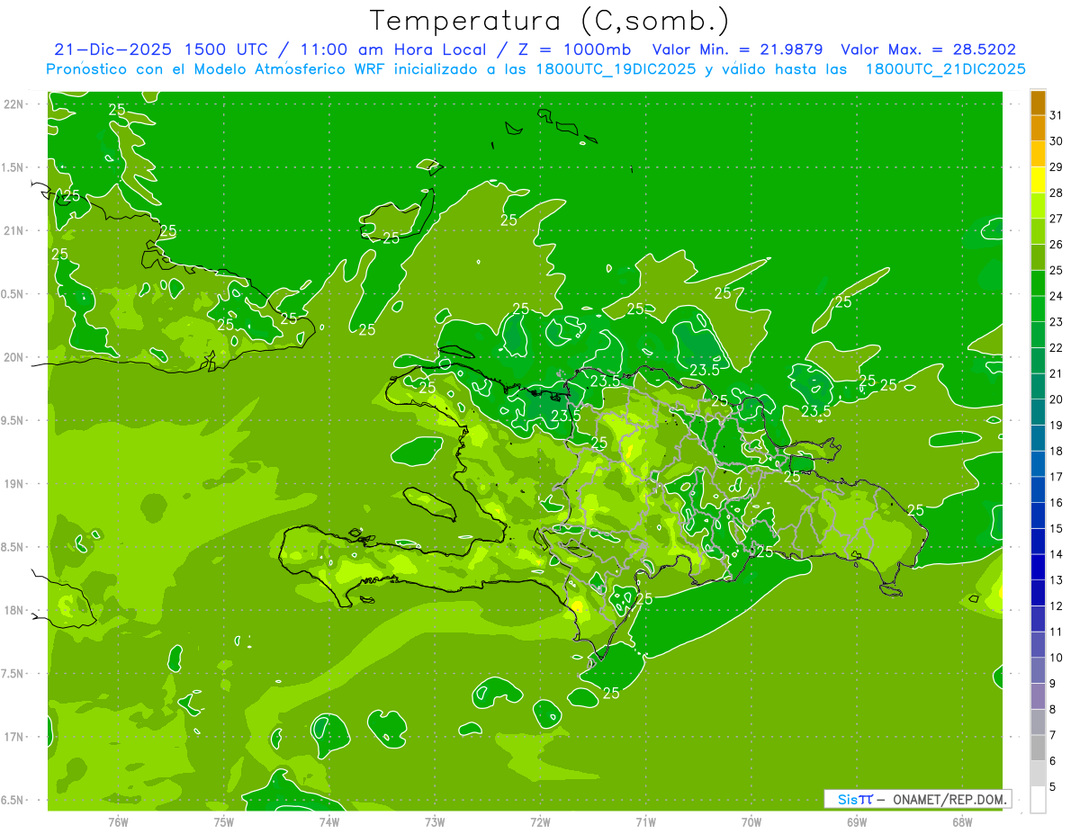The image size is (1080, 834).
Task: Click the "71W" longitude axis label
Action: 645,822
